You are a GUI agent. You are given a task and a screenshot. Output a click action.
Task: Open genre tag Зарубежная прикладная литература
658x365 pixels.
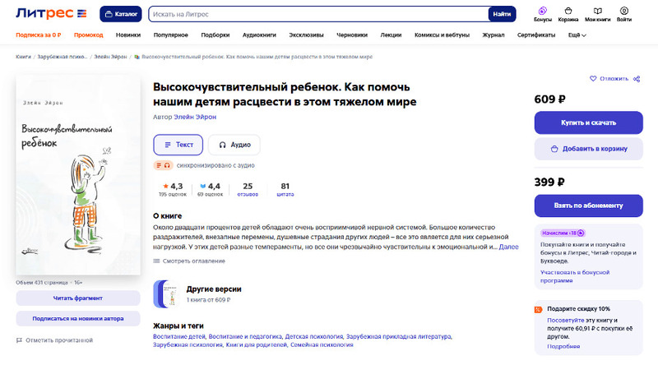point(399,336)
